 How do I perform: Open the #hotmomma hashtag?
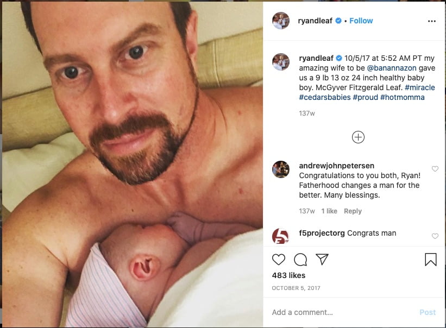tap(402, 97)
